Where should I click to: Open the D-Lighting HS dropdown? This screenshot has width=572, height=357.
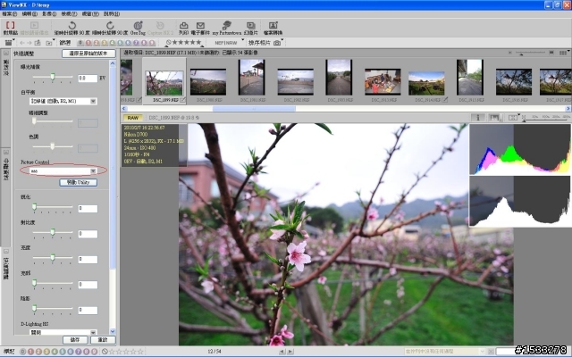pyautogui.click(x=63, y=332)
